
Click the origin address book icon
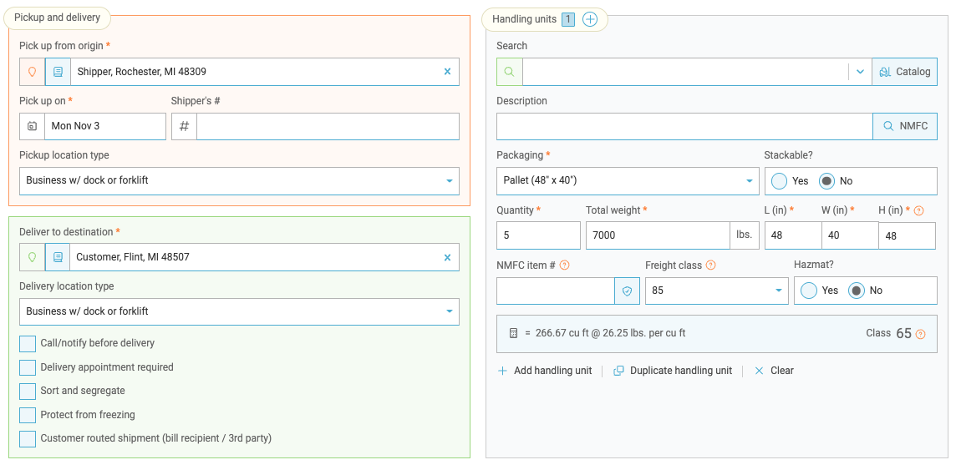click(58, 72)
